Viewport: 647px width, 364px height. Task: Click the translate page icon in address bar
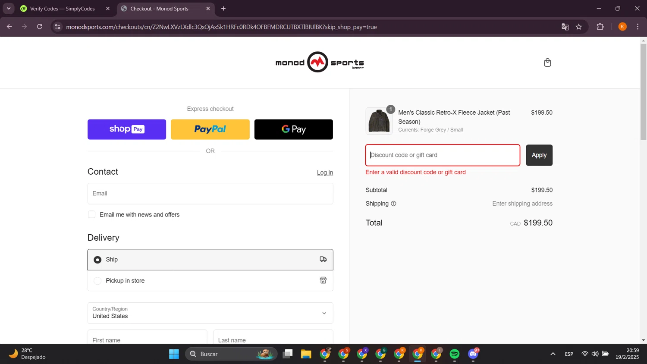[x=565, y=27]
